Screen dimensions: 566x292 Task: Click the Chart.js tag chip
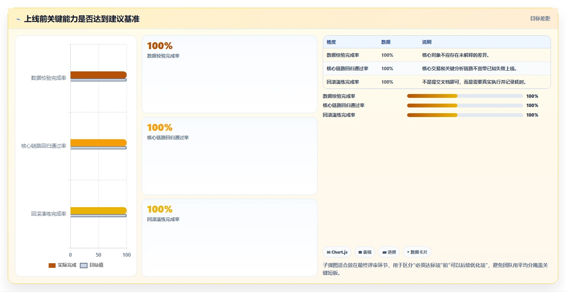(x=337, y=252)
